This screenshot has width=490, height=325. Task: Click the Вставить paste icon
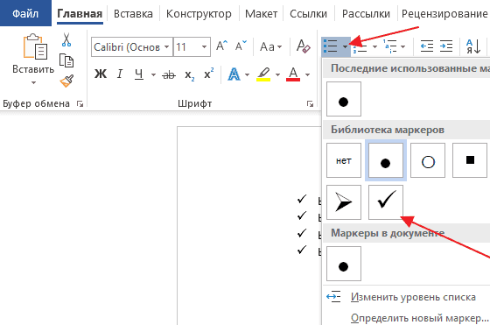coord(35,47)
